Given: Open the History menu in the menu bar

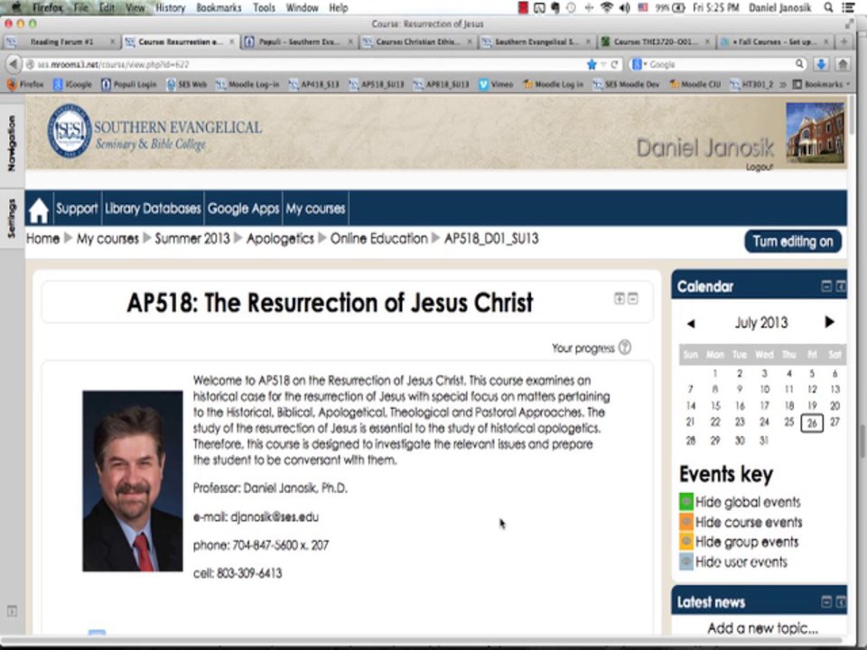Looking at the screenshot, I should click(x=170, y=8).
